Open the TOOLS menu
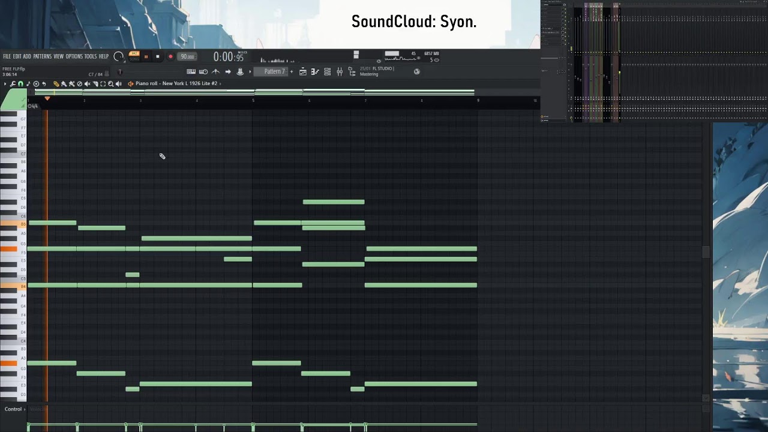Viewport: 768px width, 432px height. click(x=91, y=56)
